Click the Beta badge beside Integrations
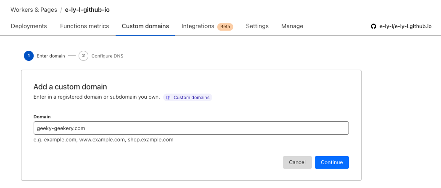Viewport: 441px width, 188px height. [x=225, y=26]
